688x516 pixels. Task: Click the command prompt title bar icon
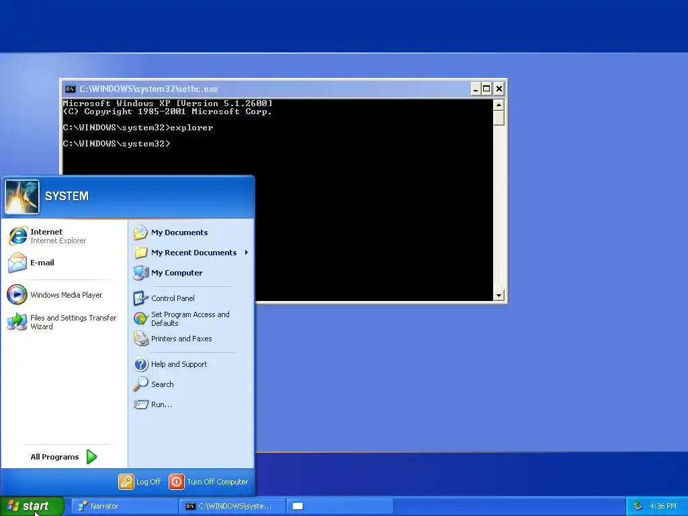coord(70,89)
